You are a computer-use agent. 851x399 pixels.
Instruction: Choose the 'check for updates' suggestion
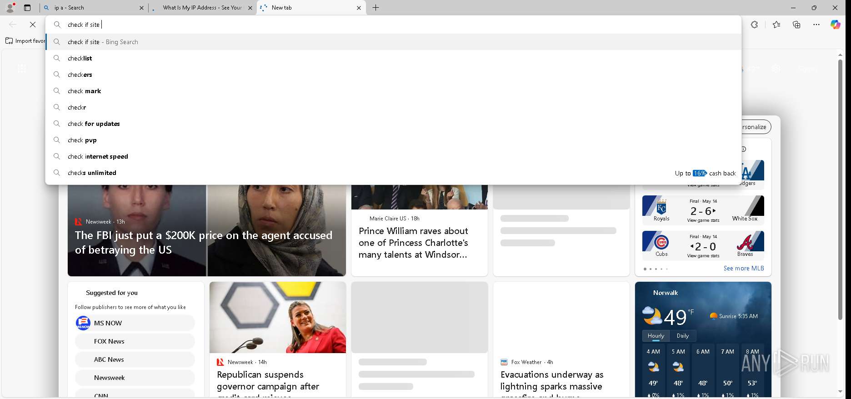point(393,124)
